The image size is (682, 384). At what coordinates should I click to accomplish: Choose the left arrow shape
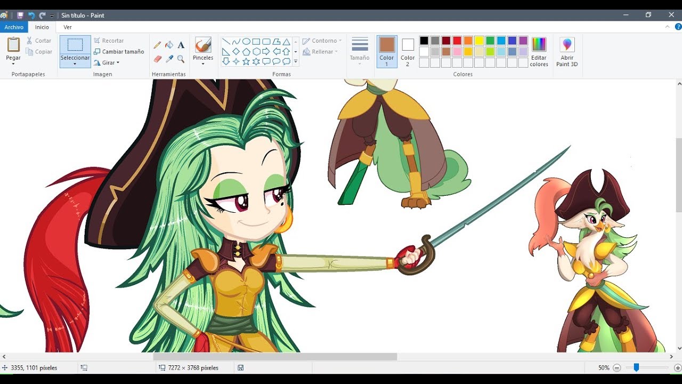(x=277, y=52)
